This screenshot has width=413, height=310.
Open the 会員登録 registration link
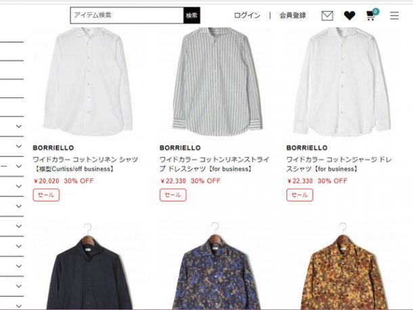(x=292, y=16)
